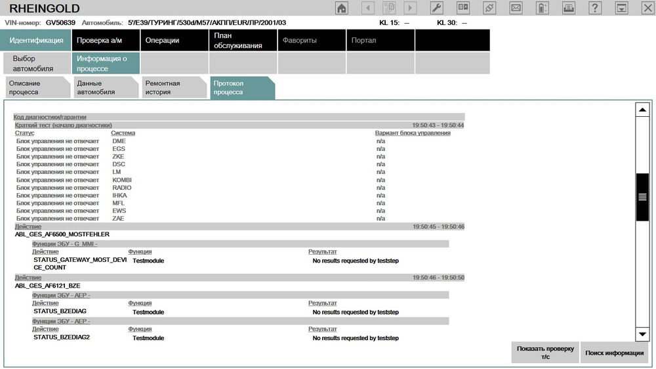656x369 pixels.
Task: Open the Ремонтная история tab
Action: [x=172, y=88]
